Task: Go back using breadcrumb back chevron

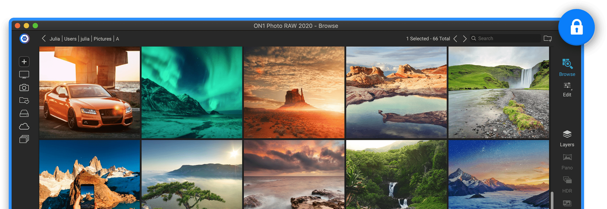Action: pyautogui.click(x=44, y=39)
